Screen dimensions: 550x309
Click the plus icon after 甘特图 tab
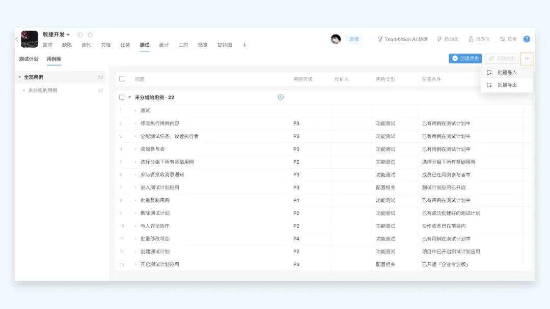[x=244, y=45]
